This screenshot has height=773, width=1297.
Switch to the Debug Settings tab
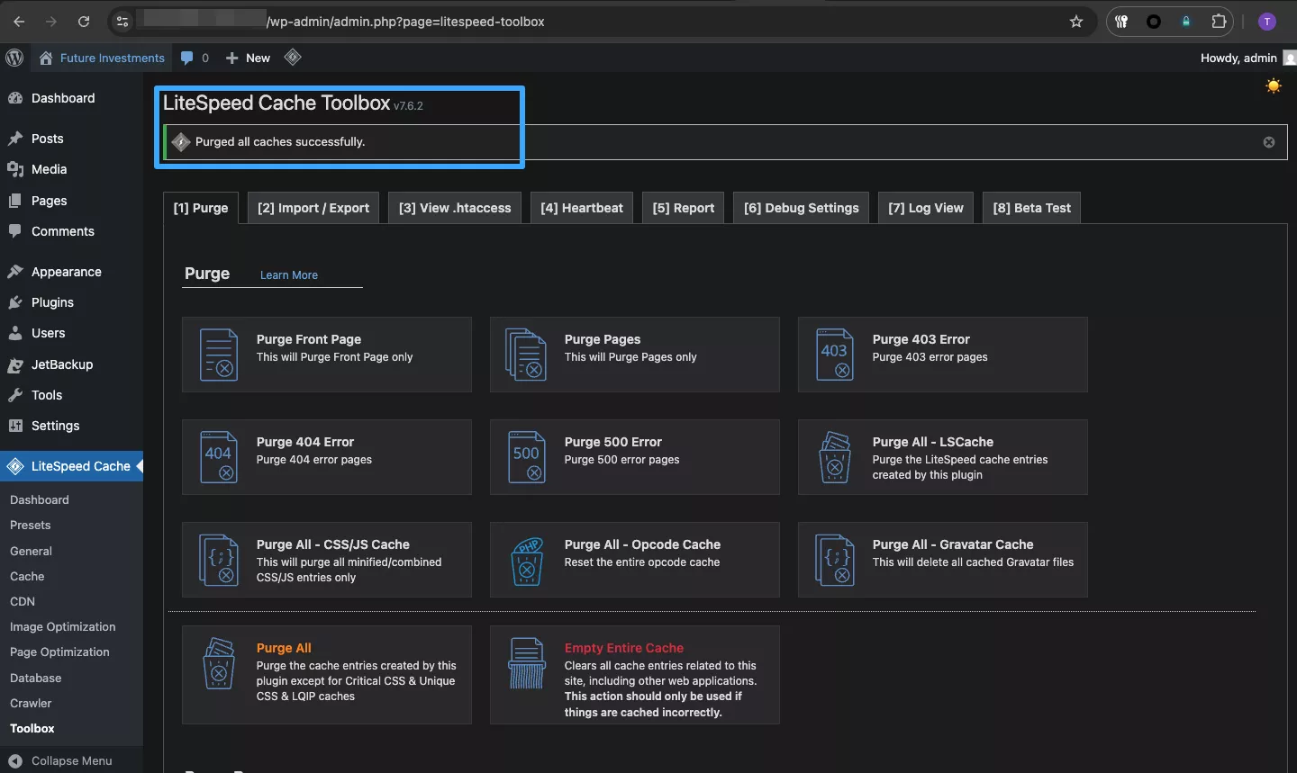[801, 208]
